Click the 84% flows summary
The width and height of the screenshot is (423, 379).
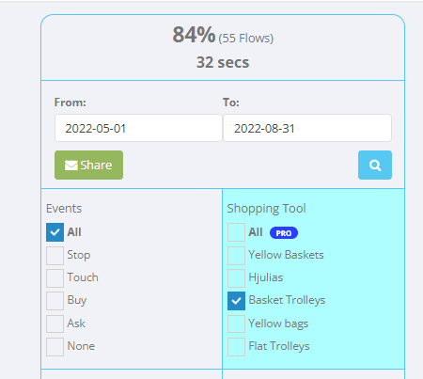223,35
